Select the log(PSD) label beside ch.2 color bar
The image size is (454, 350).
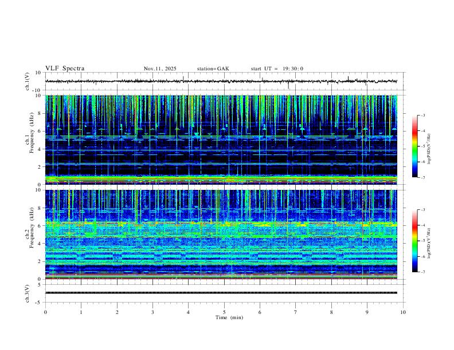429,243
